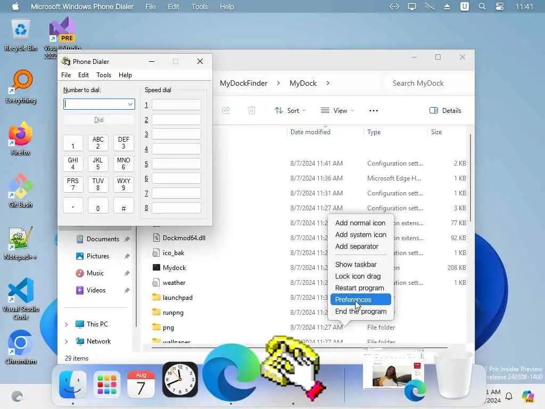Click the Search MyDock field
Screen dimensions: 545x409
[x=427, y=83]
